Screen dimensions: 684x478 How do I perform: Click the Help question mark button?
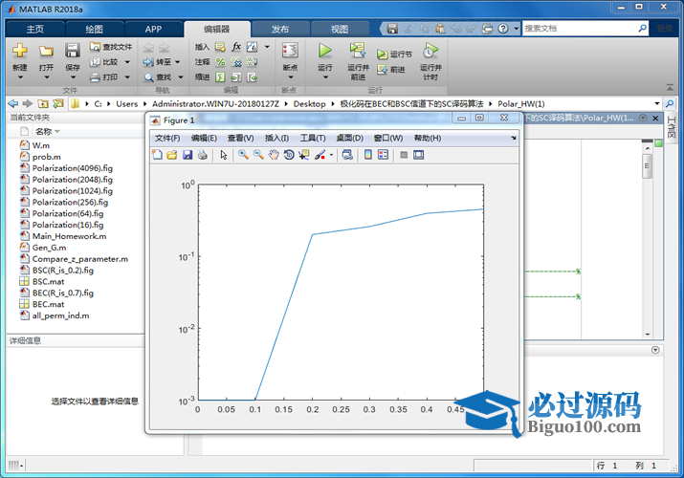pos(503,29)
